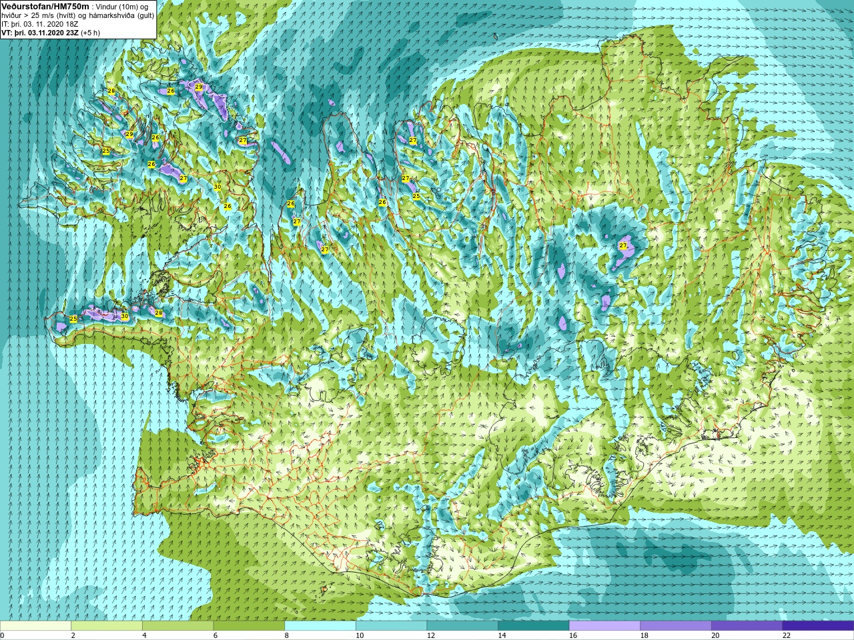Click the "Veðurstofan/HM750m" title text
This screenshot has width=854, height=640.
[45, 6]
